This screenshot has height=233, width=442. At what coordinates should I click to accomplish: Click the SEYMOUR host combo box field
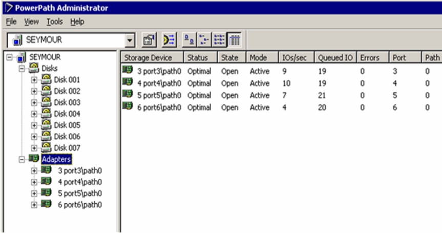[x=71, y=40]
